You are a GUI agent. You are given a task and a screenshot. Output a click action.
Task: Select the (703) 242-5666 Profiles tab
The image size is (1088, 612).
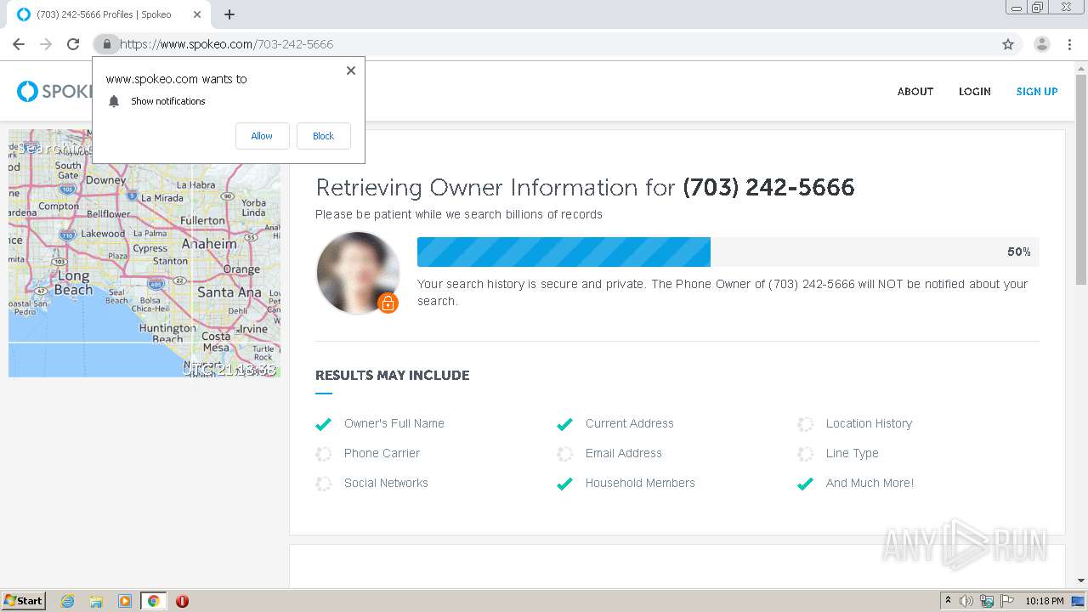108,14
